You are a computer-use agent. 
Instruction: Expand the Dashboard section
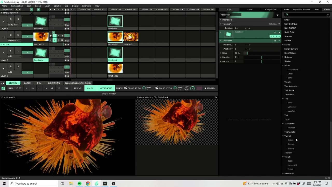[221, 20]
